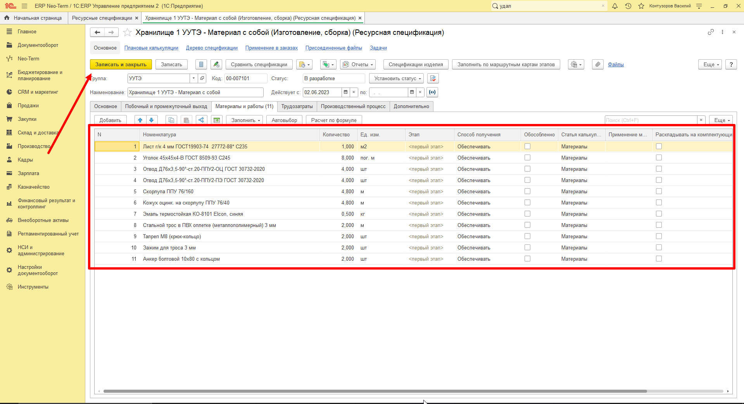Expand the Группа УУТЭ dropdown arrow
The width and height of the screenshot is (744, 404).
(193, 78)
